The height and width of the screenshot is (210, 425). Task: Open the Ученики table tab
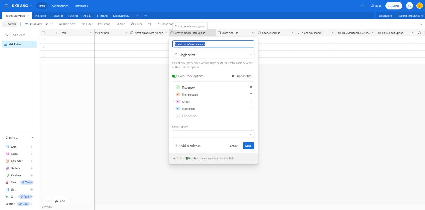(x=40, y=16)
